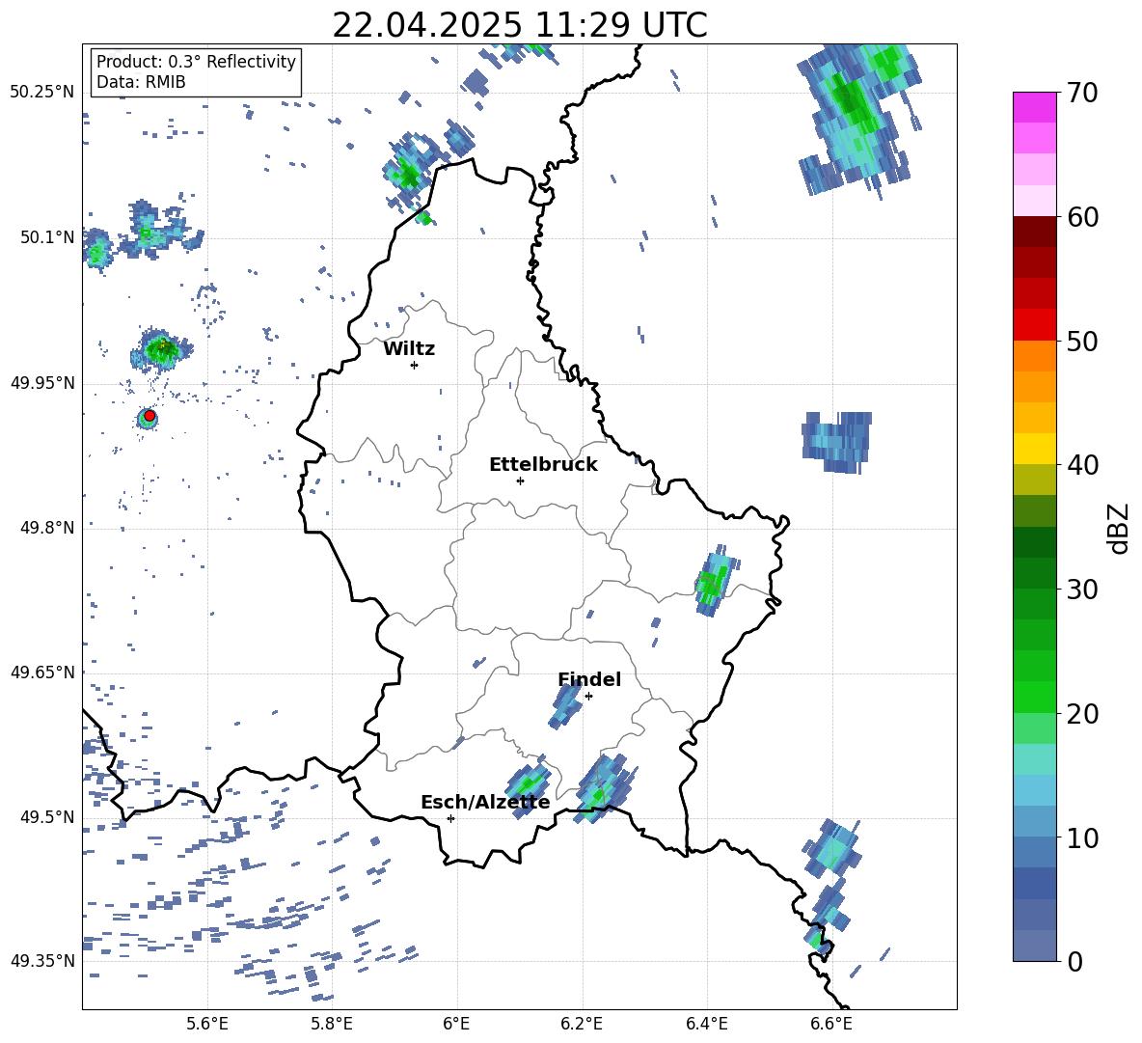Click the magenta swatch atop the colorbar
1142x1043 pixels.
[x=1034, y=107]
